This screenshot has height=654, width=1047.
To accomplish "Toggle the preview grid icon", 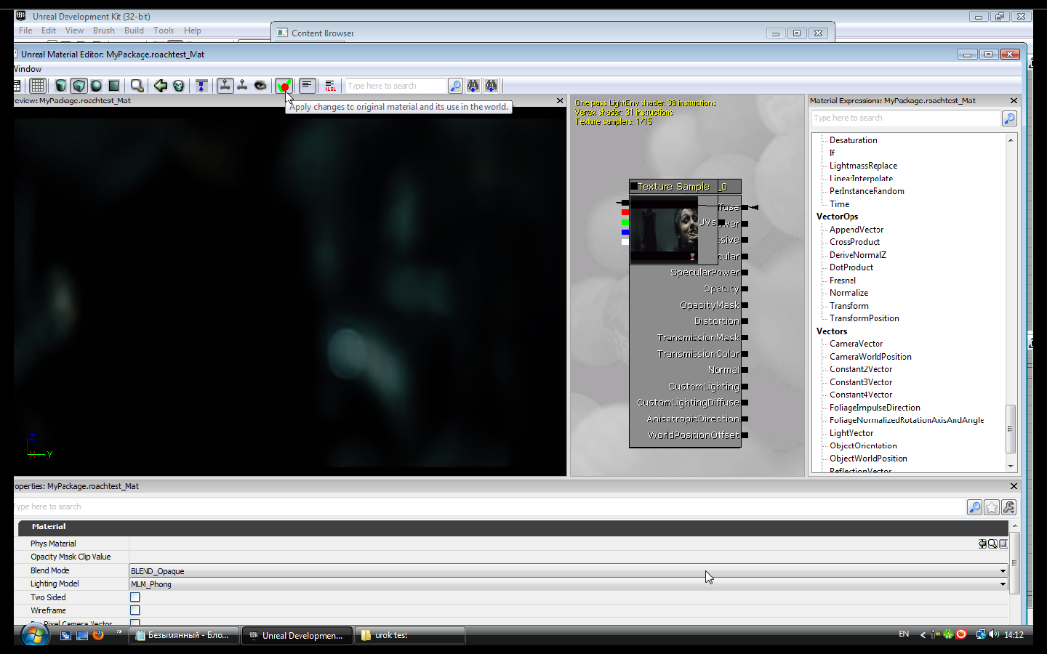I will (38, 86).
